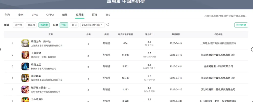Viewport: 253px width, 102px height.
Task: Click 乐元素科技（北京）股份有限公司 company cell
Action: pos(218,101)
